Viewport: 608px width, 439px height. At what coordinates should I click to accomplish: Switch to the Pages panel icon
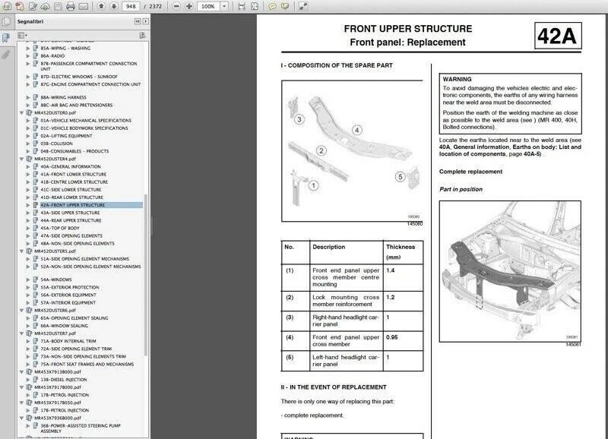click(6, 21)
